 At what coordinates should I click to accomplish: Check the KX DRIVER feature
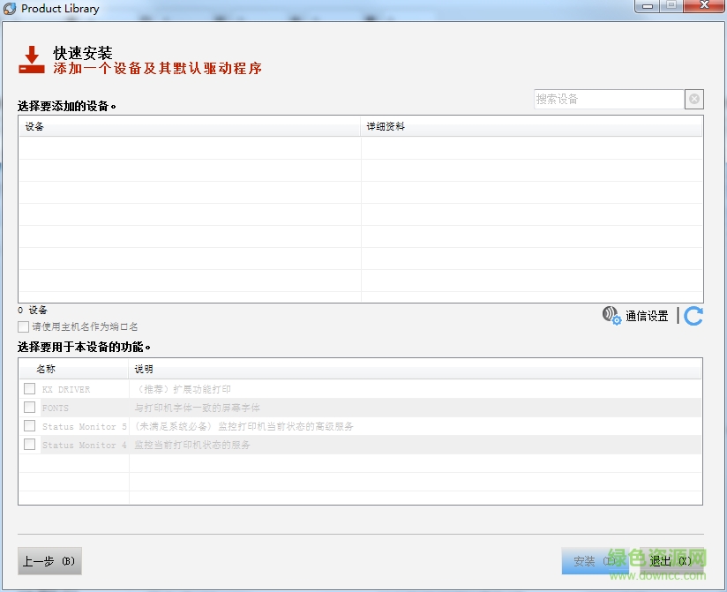[x=29, y=388]
